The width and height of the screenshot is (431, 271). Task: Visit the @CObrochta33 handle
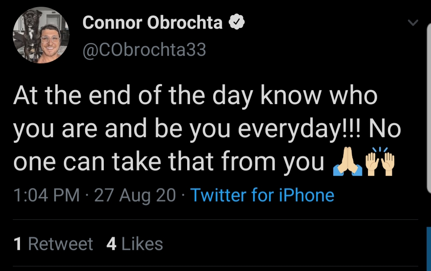pos(144,50)
